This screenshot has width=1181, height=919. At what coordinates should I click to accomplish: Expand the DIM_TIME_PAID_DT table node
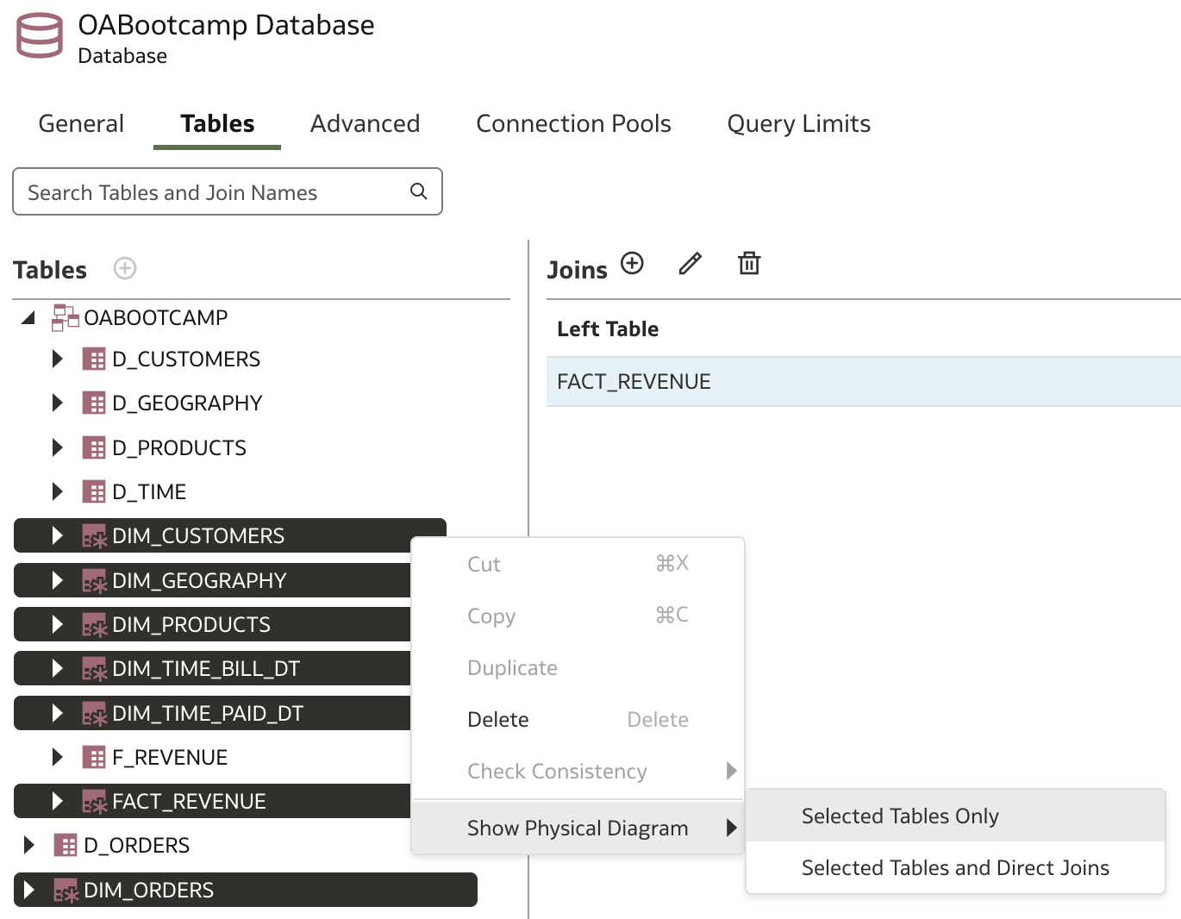[x=57, y=713]
